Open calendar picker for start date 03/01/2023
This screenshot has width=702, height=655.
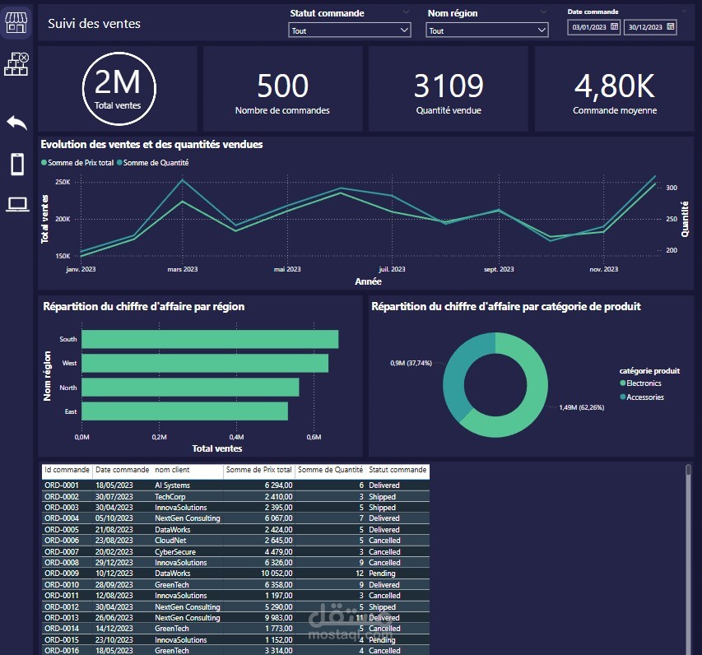point(614,27)
